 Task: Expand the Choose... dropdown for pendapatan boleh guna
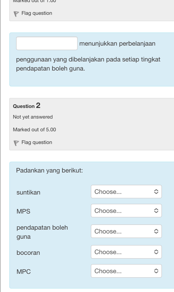(126, 231)
